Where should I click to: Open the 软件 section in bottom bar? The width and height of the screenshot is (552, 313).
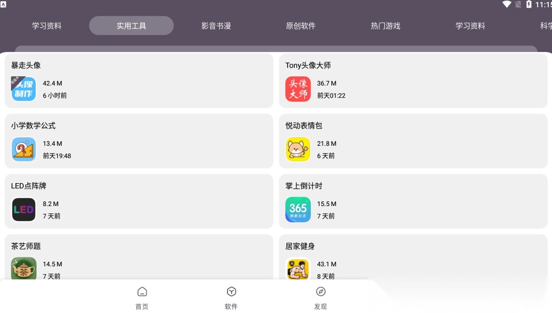pos(231,298)
